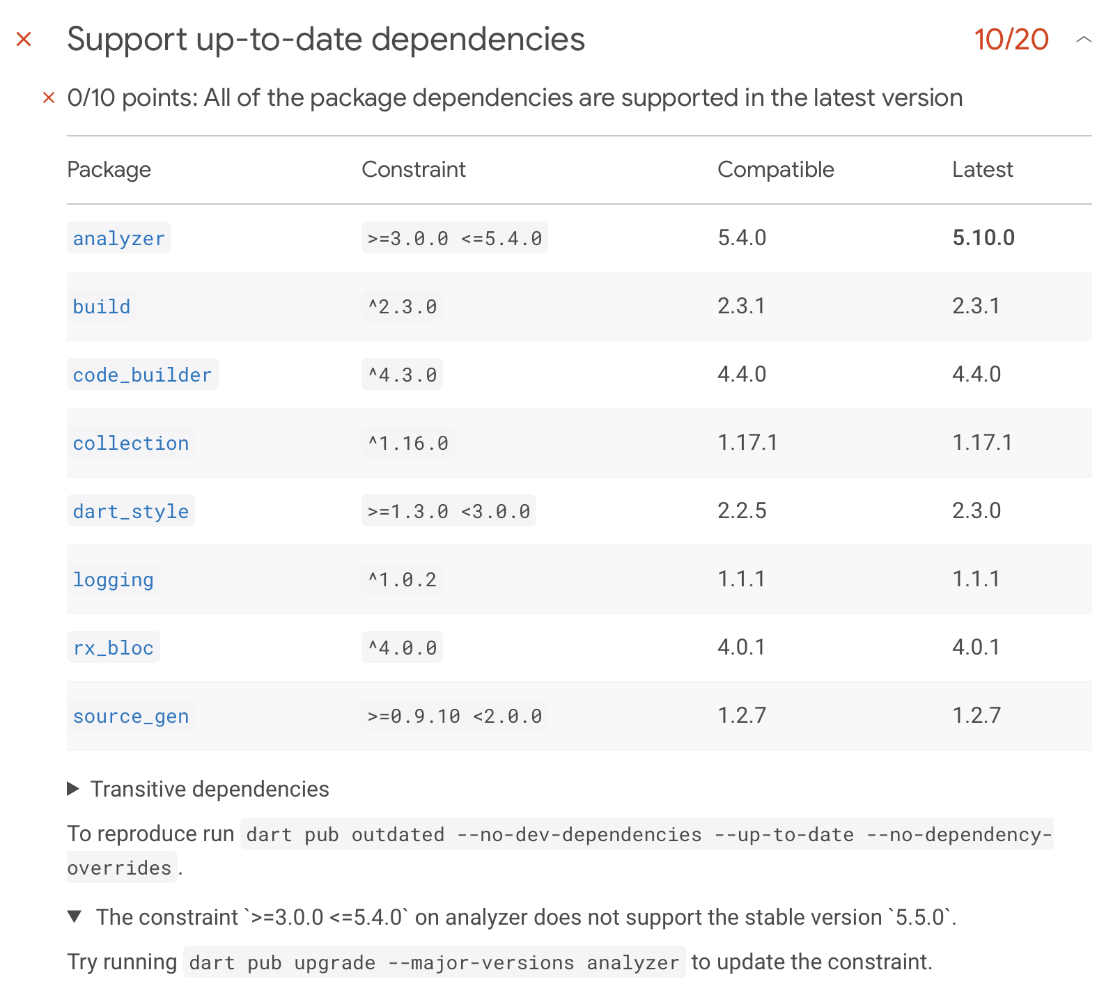Select the Latest column header
Image resolution: width=1113 pixels, height=986 pixels.
(982, 170)
